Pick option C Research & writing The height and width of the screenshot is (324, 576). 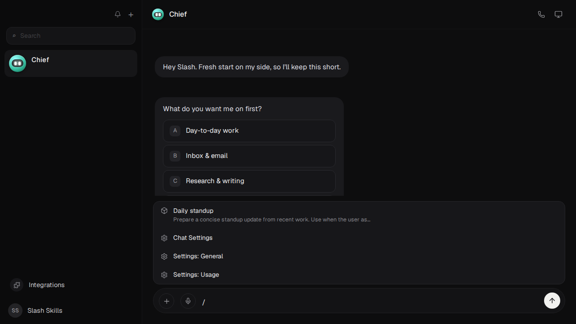point(249,181)
